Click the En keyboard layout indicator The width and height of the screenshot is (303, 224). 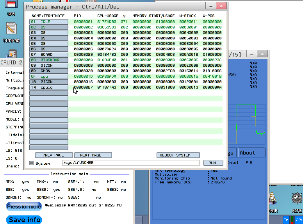coord(286,220)
